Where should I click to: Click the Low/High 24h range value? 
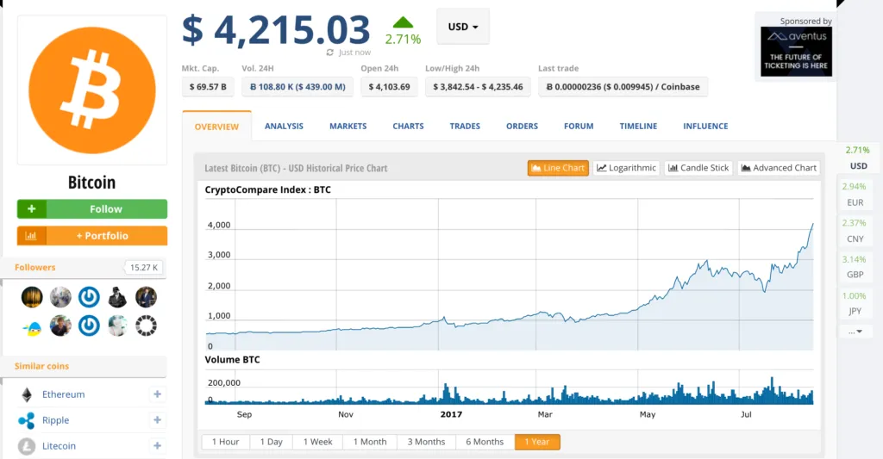pos(478,87)
